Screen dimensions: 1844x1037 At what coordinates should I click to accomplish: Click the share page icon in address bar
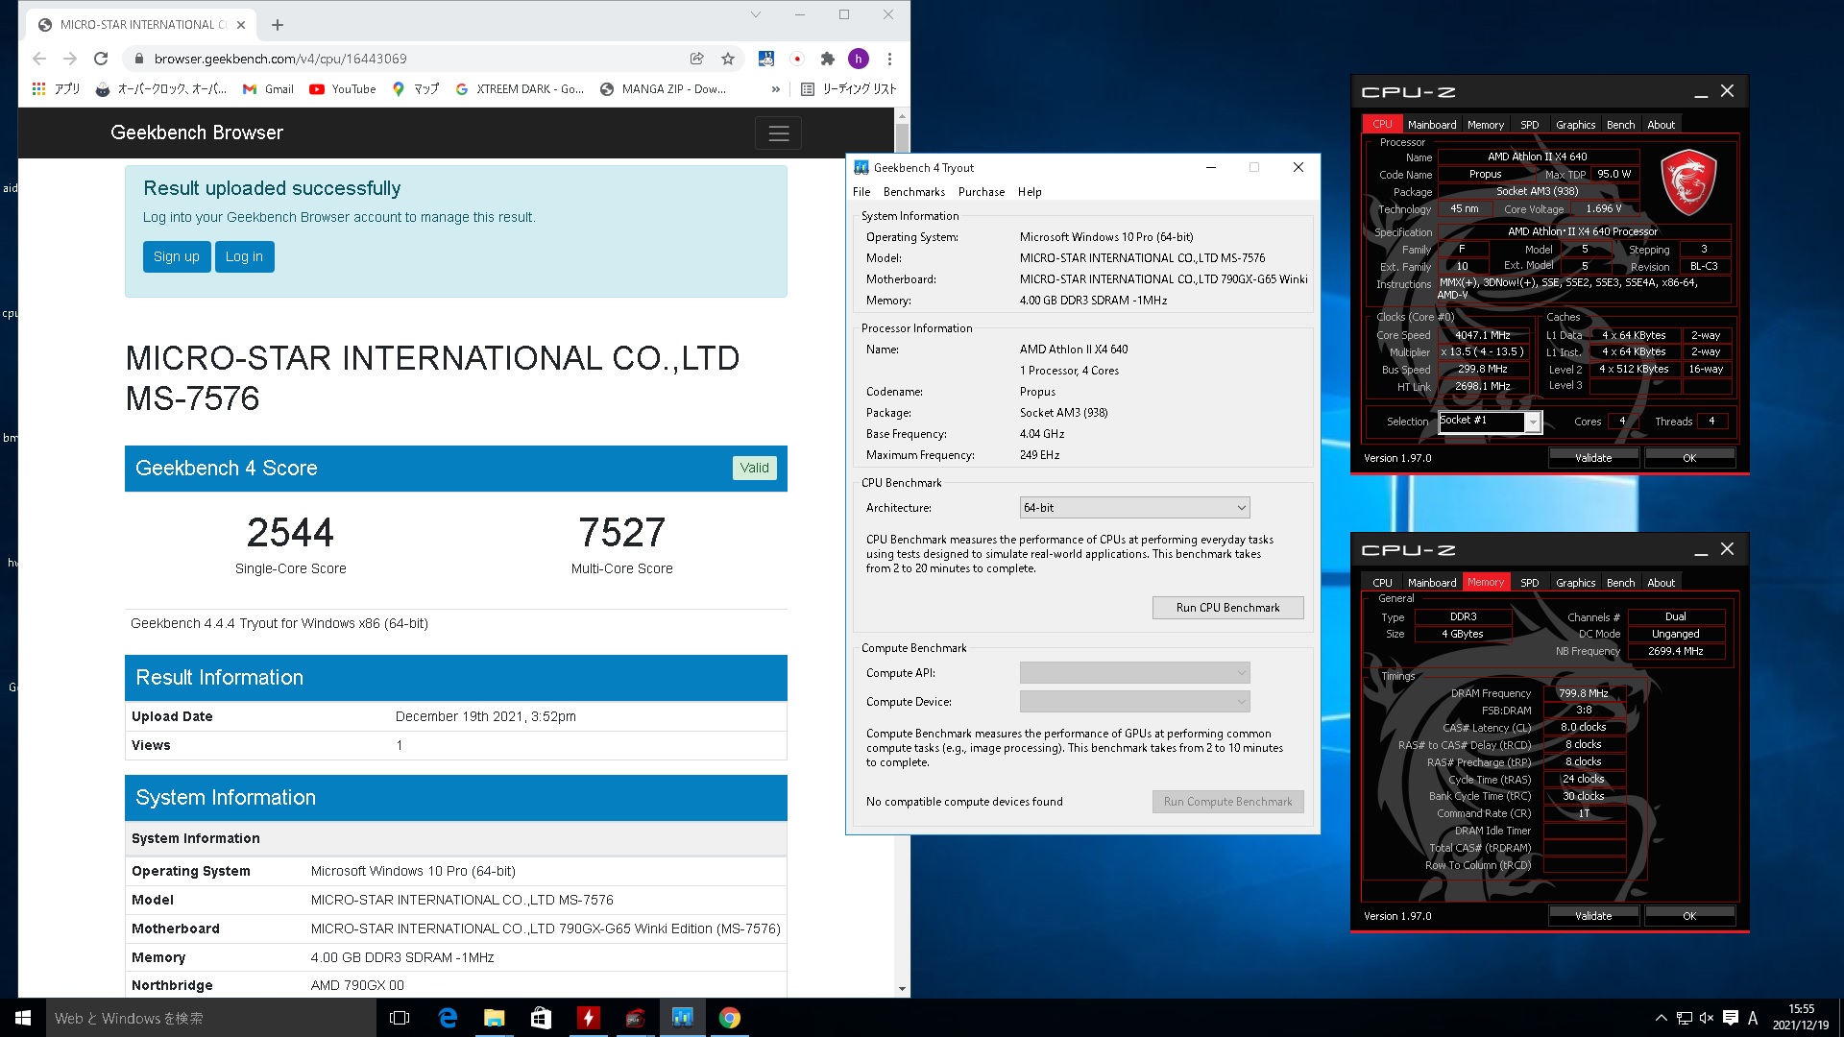click(697, 59)
